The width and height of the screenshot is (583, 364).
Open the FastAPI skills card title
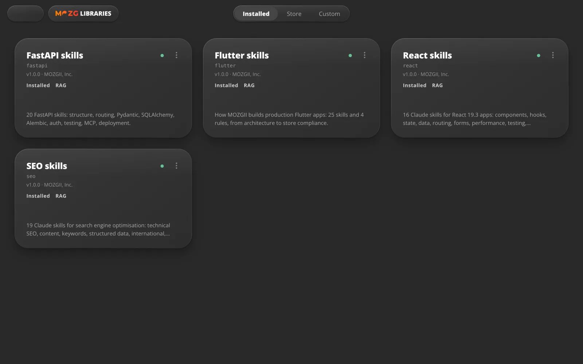(x=55, y=55)
